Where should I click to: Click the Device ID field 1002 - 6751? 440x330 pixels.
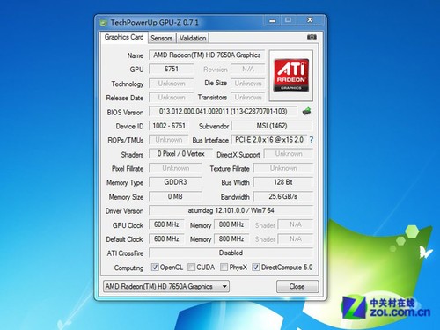[169, 126]
